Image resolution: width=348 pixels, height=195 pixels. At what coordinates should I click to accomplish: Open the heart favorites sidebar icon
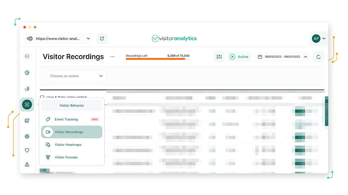tap(27, 150)
